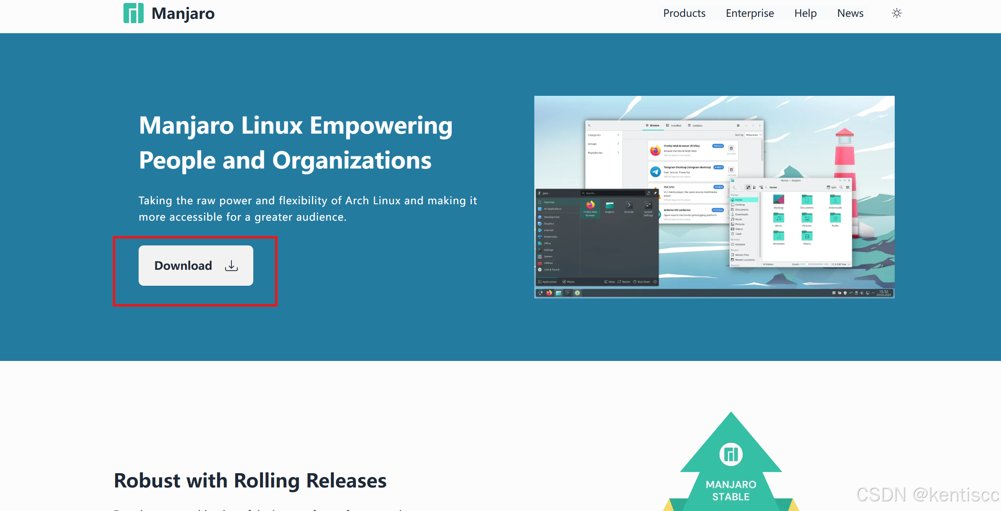The height and width of the screenshot is (511, 1001).
Task: Open the Enterprise menu
Action: (749, 13)
